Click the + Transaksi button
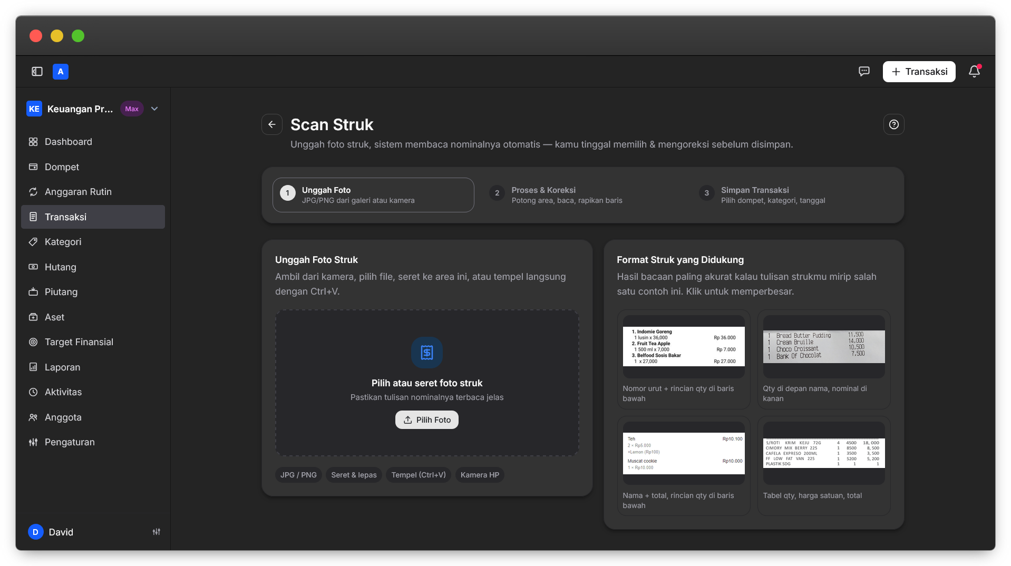 click(919, 72)
